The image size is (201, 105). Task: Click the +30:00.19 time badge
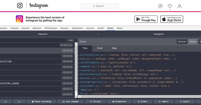point(67,83)
